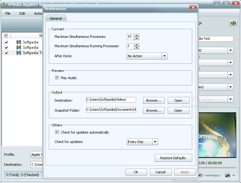
Task: Select the second Softpedia row in file list
Action: pos(22,48)
